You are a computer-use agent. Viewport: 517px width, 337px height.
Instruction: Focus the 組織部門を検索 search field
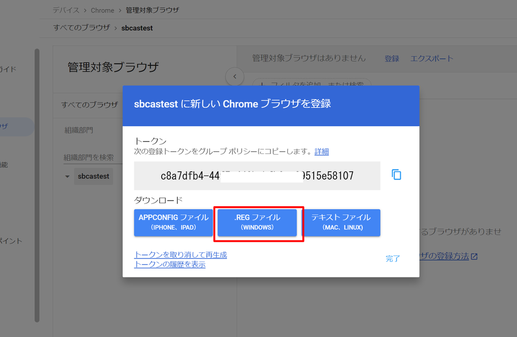click(93, 158)
